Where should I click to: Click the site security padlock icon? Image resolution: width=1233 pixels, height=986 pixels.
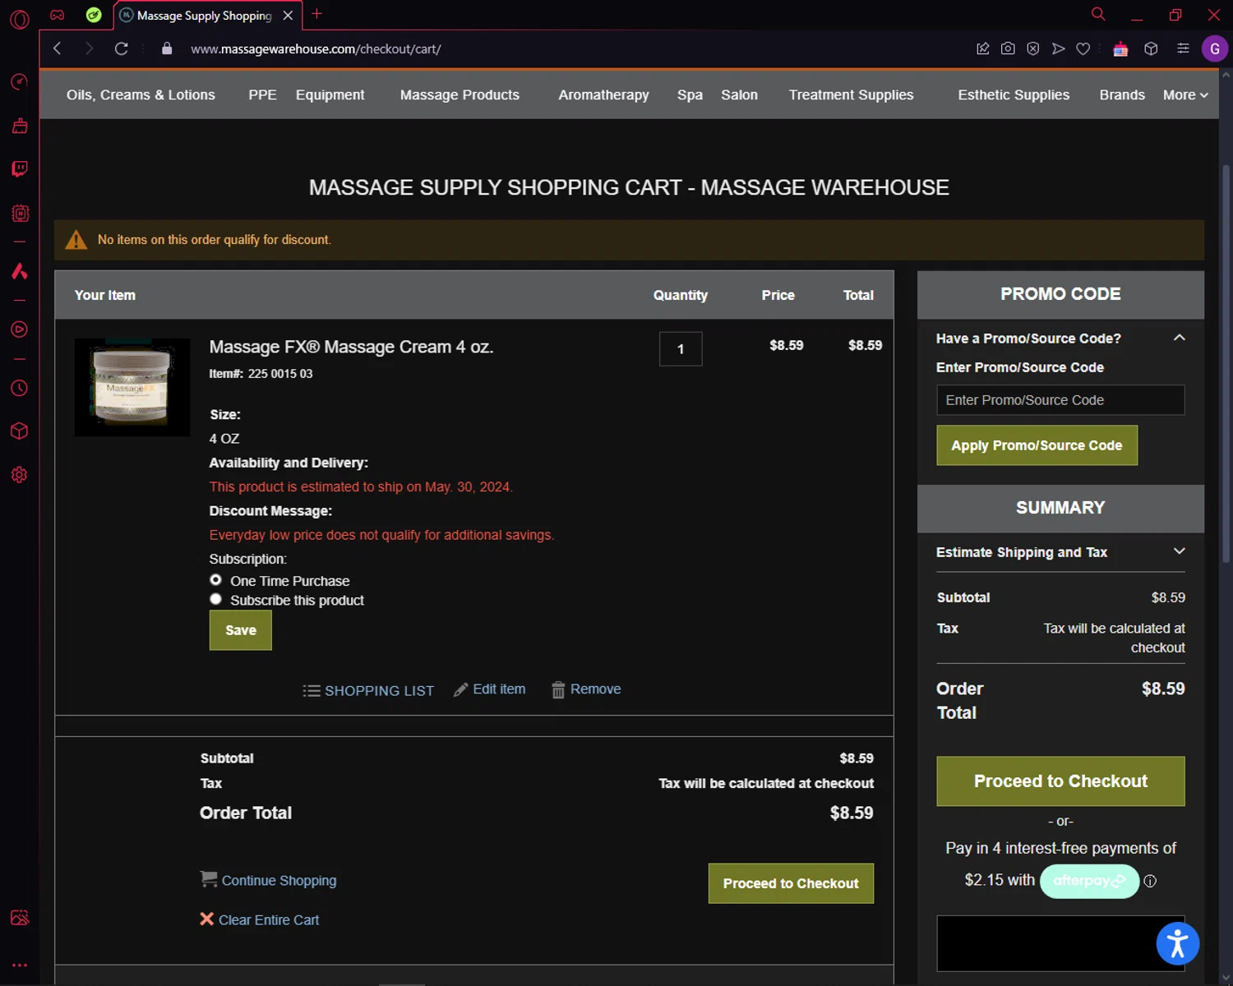coord(167,48)
